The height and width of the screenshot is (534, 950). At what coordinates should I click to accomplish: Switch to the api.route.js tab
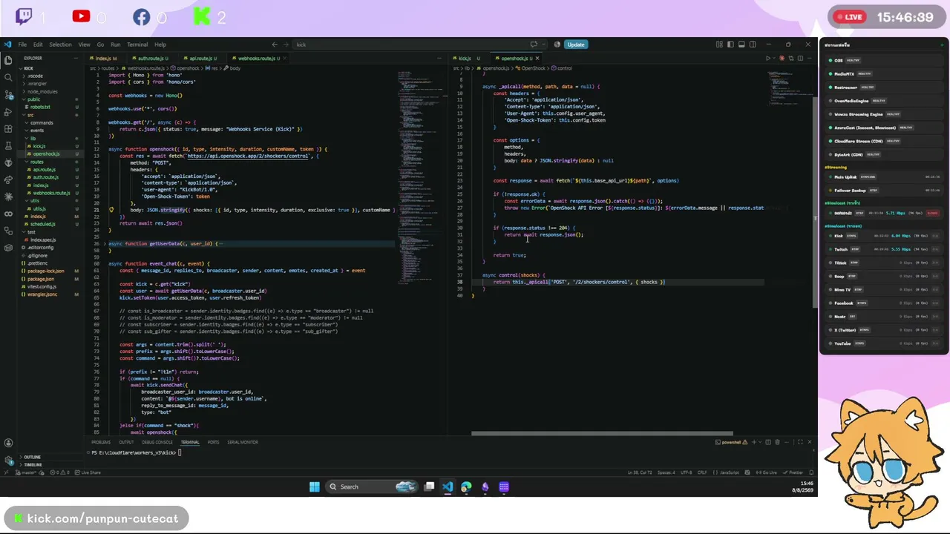[x=201, y=58]
